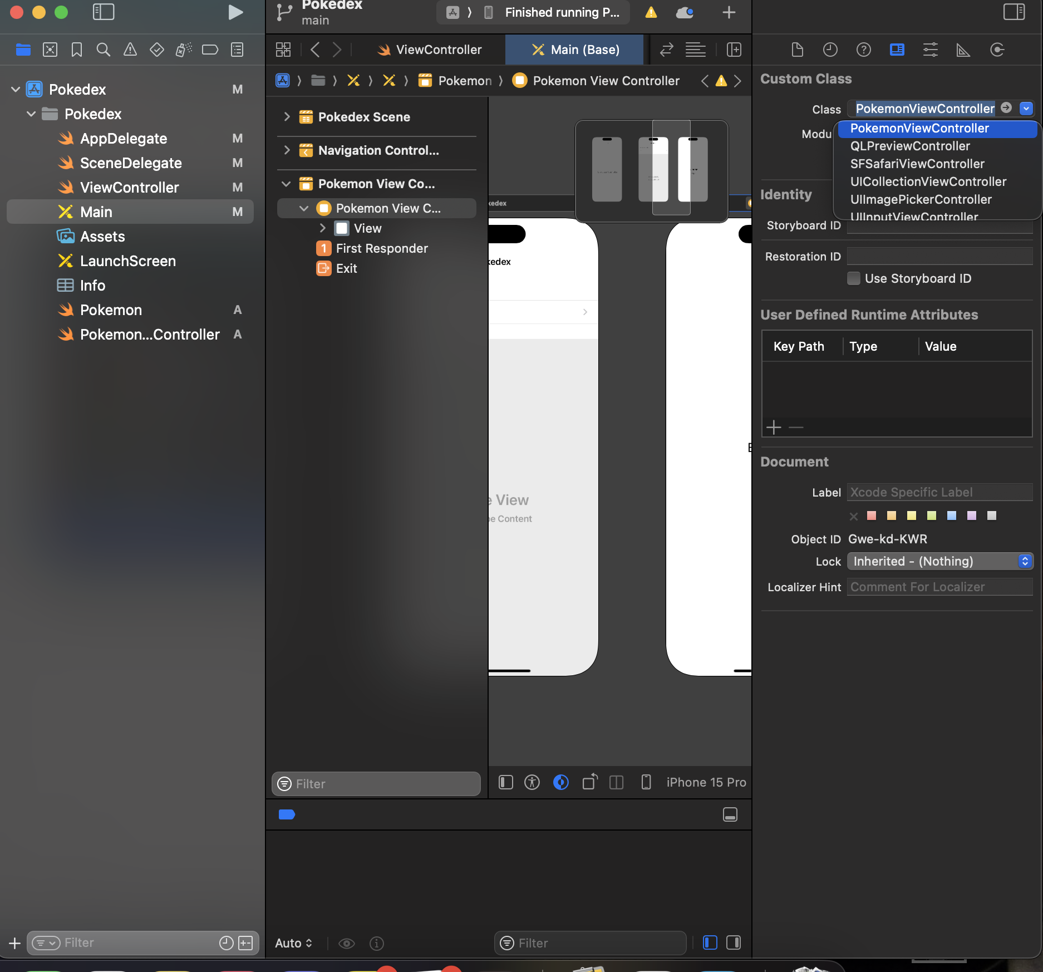Show the Attributes inspector
The height and width of the screenshot is (972, 1043).
pos(931,50)
